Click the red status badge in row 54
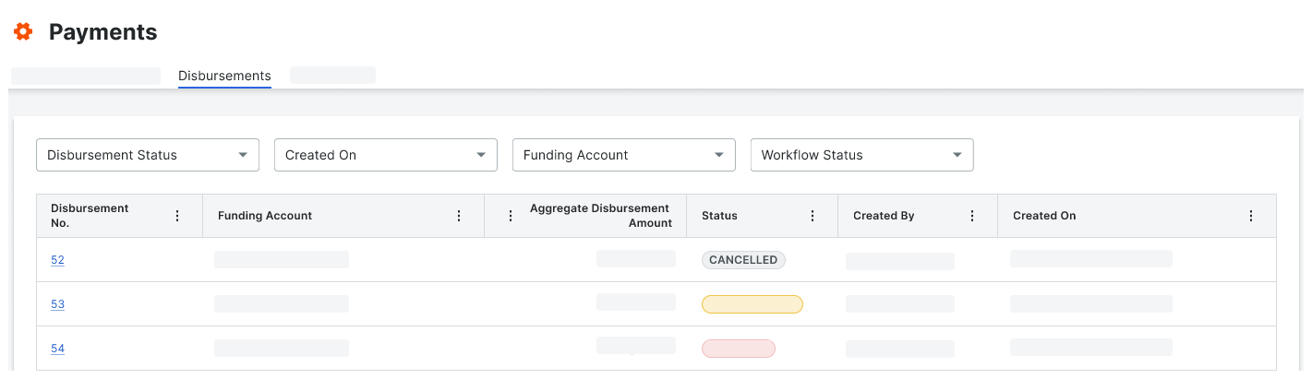 click(739, 349)
